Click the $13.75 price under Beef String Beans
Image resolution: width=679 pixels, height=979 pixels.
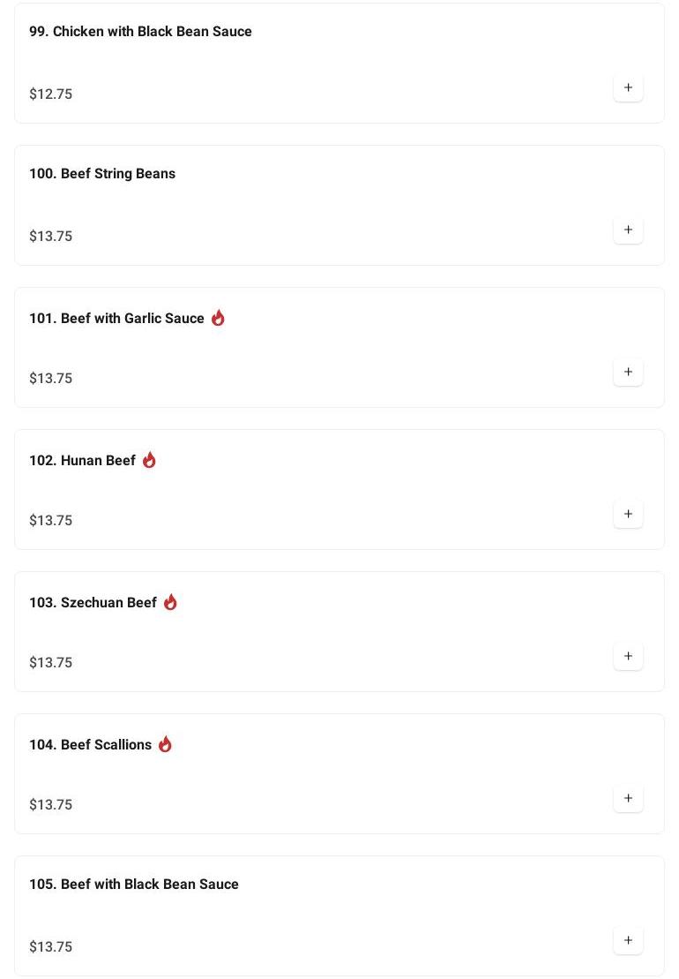tap(51, 237)
